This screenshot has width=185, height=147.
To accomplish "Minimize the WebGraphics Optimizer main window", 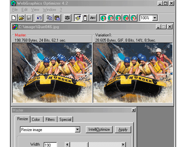I will tap(160, 3).
